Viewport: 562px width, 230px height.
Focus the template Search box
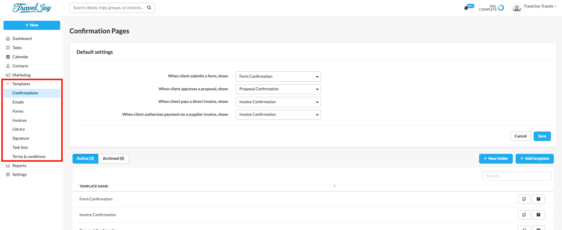517,176
